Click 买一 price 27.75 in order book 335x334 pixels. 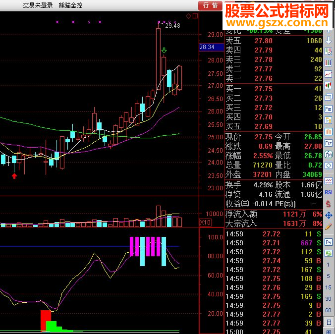pyautogui.click(x=264, y=89)
